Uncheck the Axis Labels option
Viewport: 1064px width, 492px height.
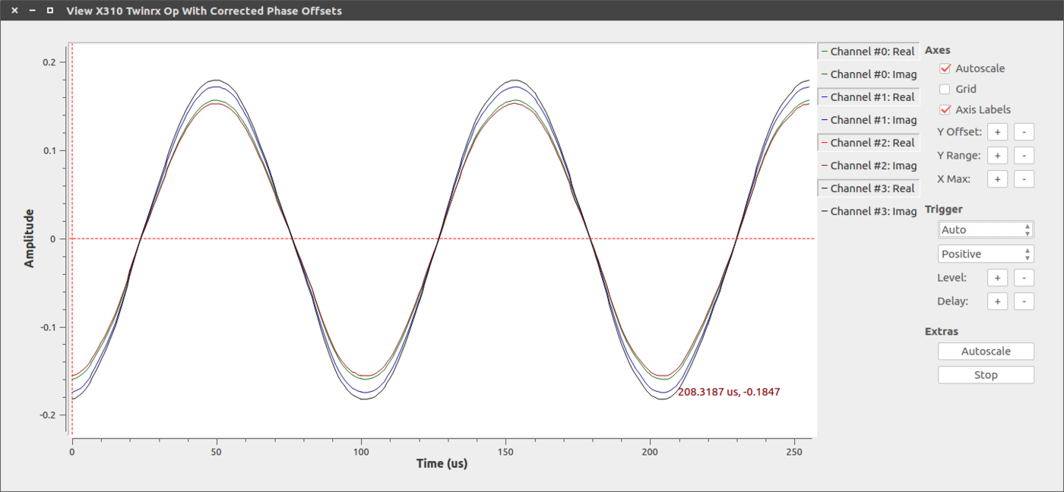945,109
